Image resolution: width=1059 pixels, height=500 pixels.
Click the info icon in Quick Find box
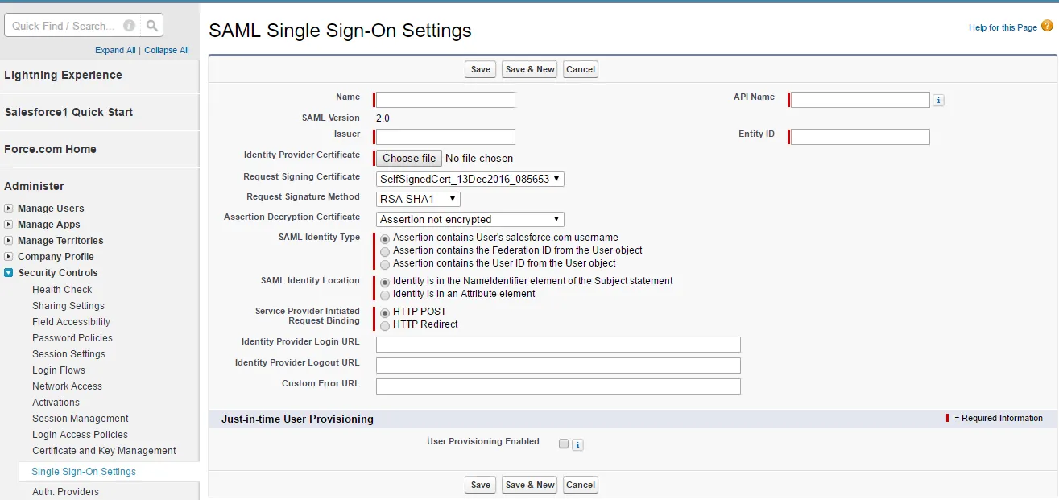pyautogui.click(x=129, y=26)
